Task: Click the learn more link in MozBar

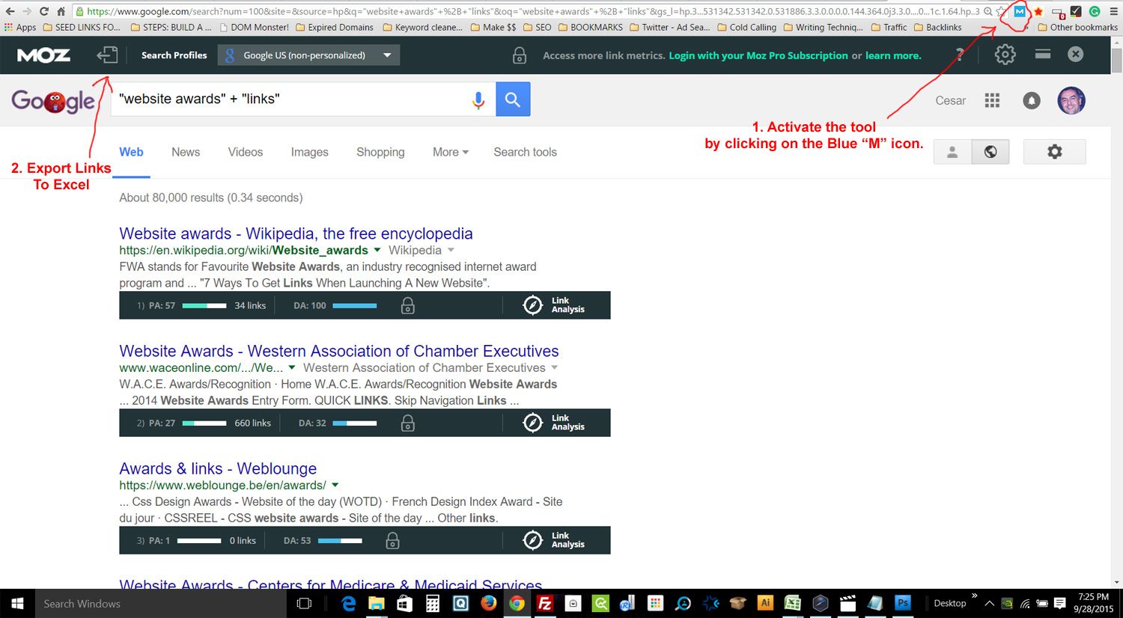Action: point(893,55)
